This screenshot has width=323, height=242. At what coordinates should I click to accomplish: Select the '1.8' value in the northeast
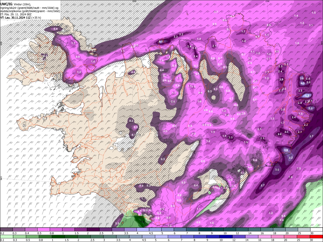pyautogui.click(x=244, y=41)
